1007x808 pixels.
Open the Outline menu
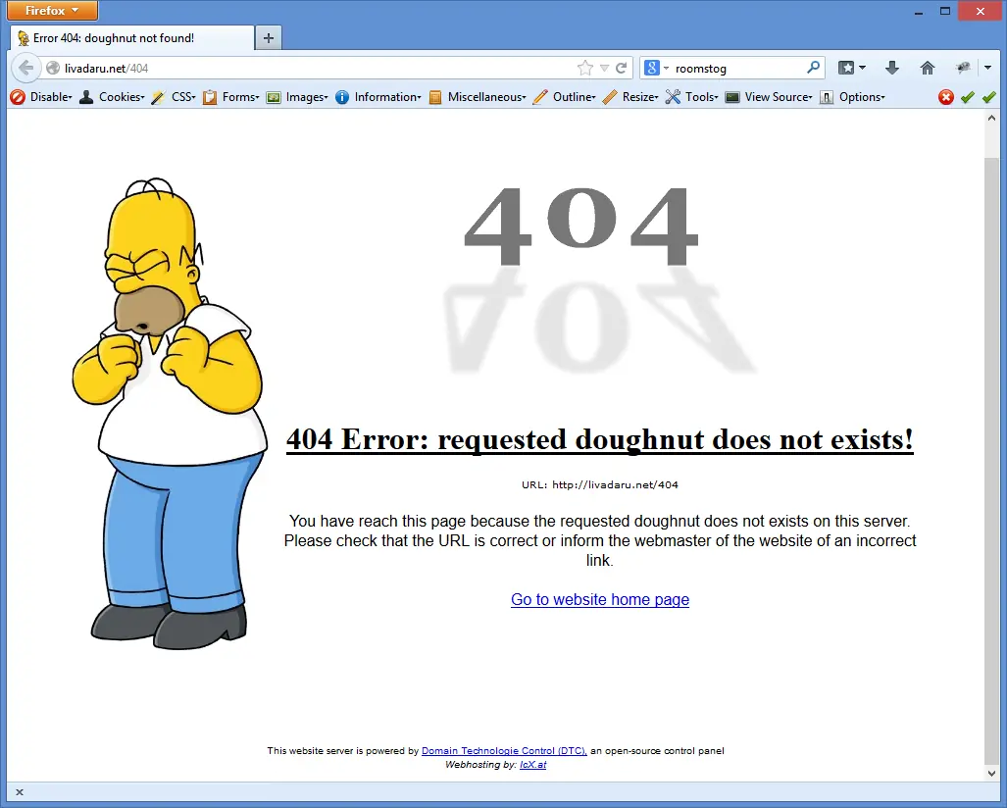[x=565, y=97]
